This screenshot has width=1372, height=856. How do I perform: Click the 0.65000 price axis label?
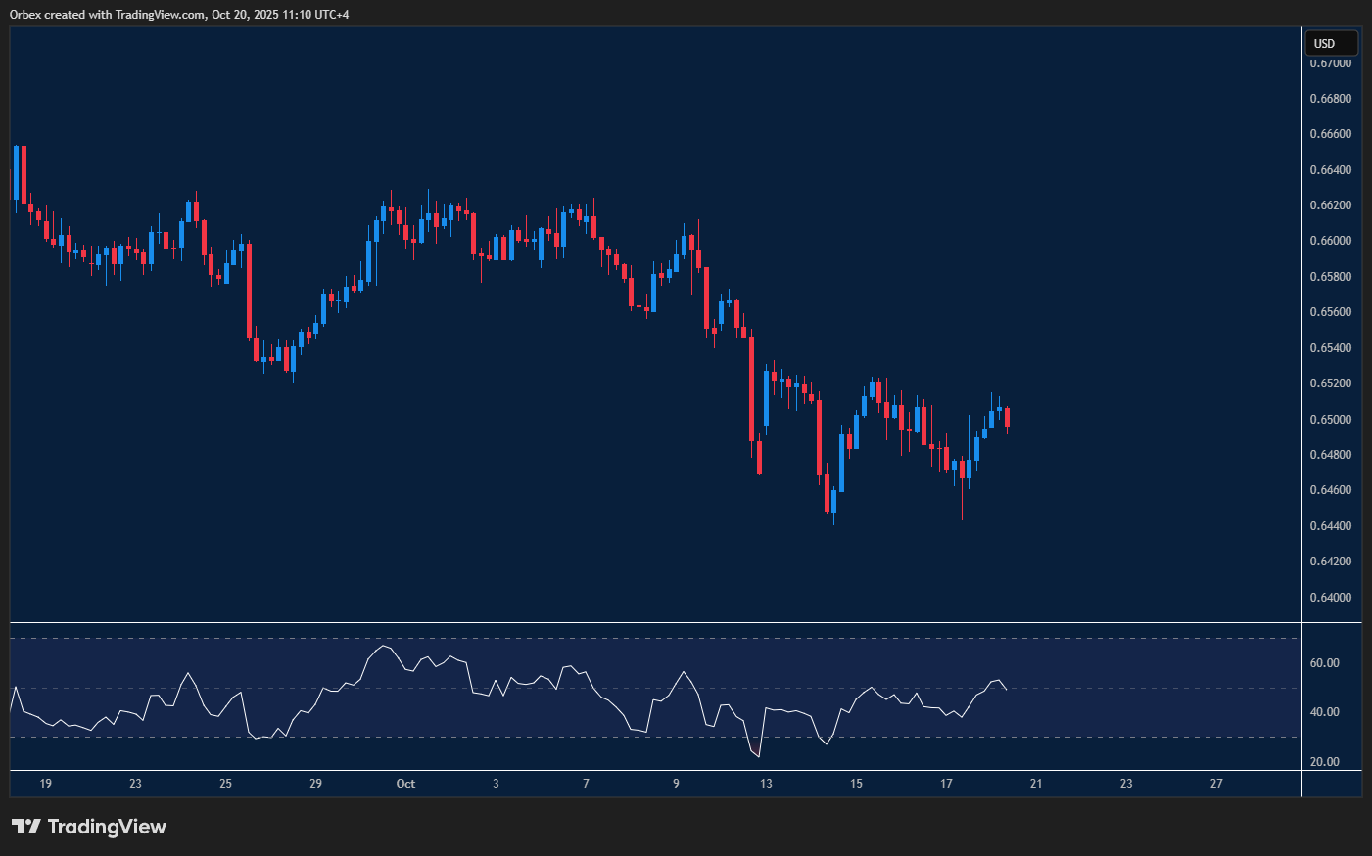point(1330,420)
